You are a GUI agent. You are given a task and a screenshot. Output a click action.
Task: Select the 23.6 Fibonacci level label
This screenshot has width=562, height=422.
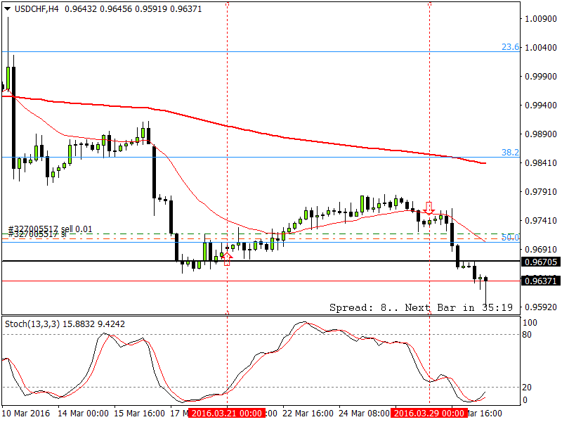point(510,47)
